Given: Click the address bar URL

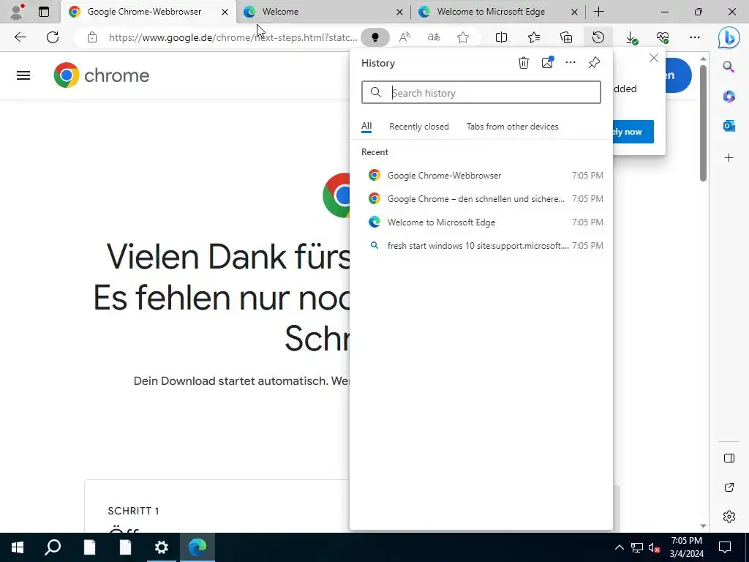Looking at the screenshot, I should click(233, 37).
